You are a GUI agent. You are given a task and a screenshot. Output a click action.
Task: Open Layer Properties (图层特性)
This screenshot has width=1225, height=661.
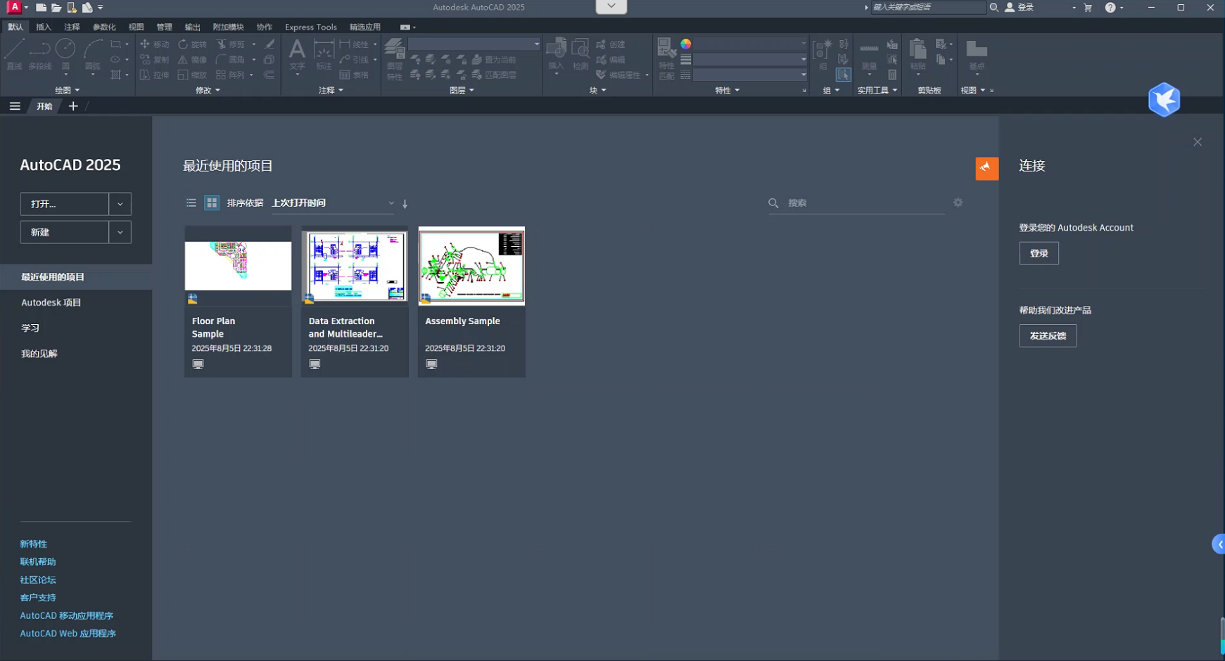click(394, 60)
